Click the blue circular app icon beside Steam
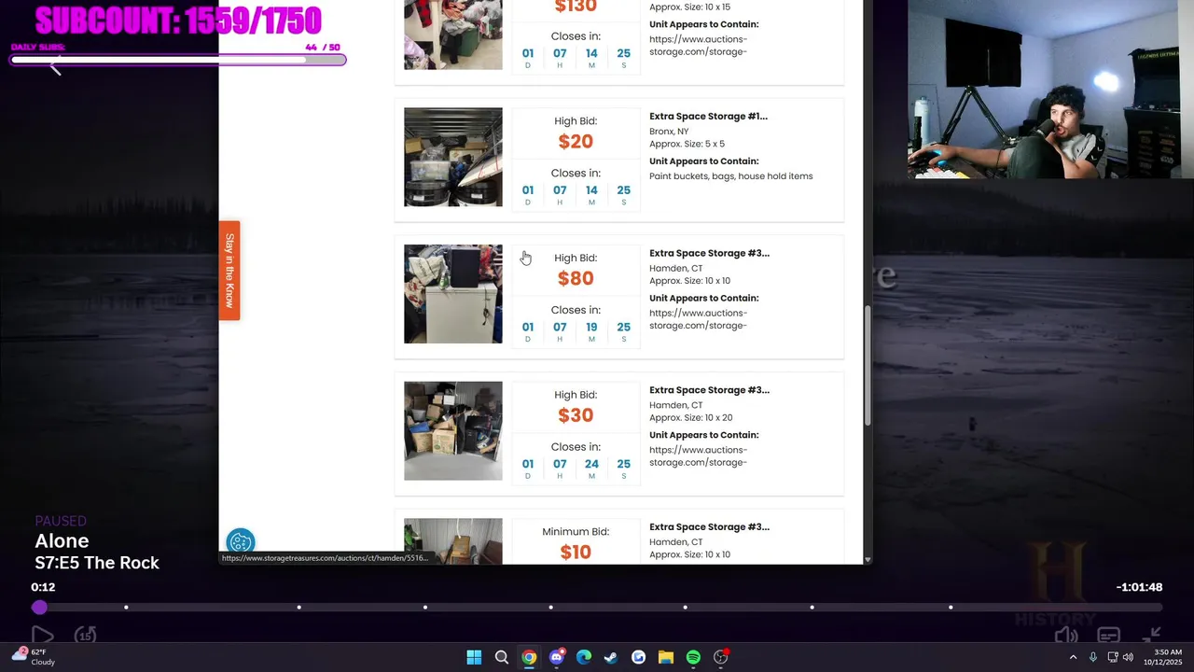Screen dimensions: 1194x672 click(x=638, y=657)
